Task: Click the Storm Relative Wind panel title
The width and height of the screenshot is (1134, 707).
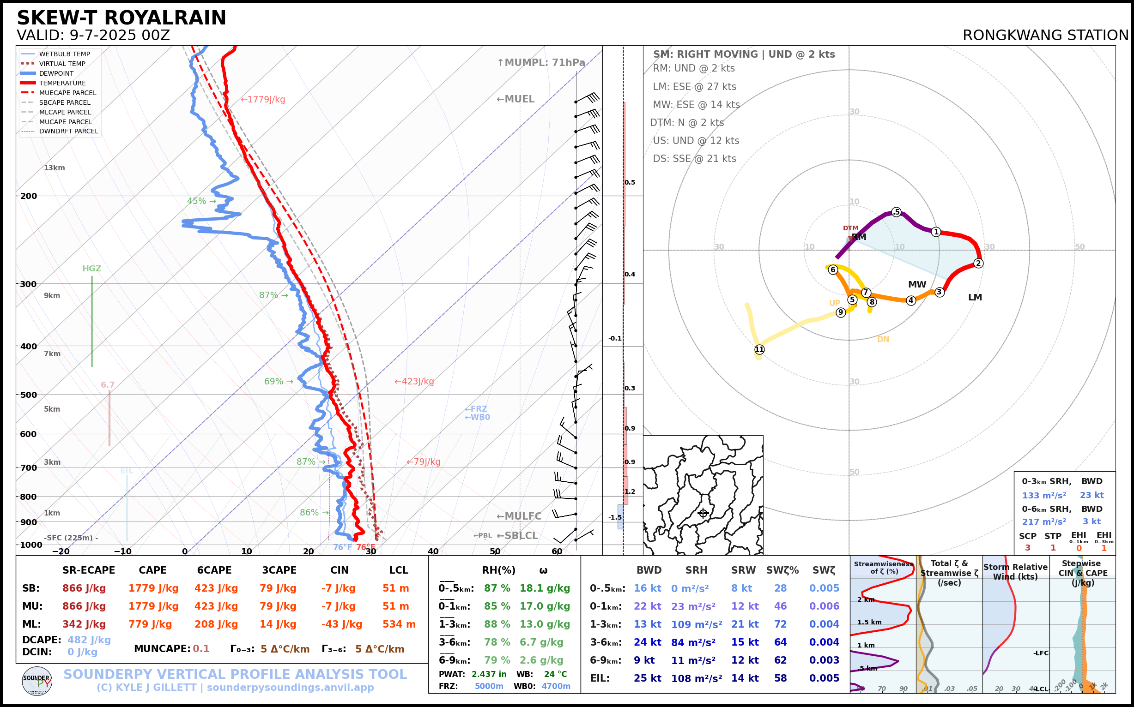Action: (x=1015, y=572)
